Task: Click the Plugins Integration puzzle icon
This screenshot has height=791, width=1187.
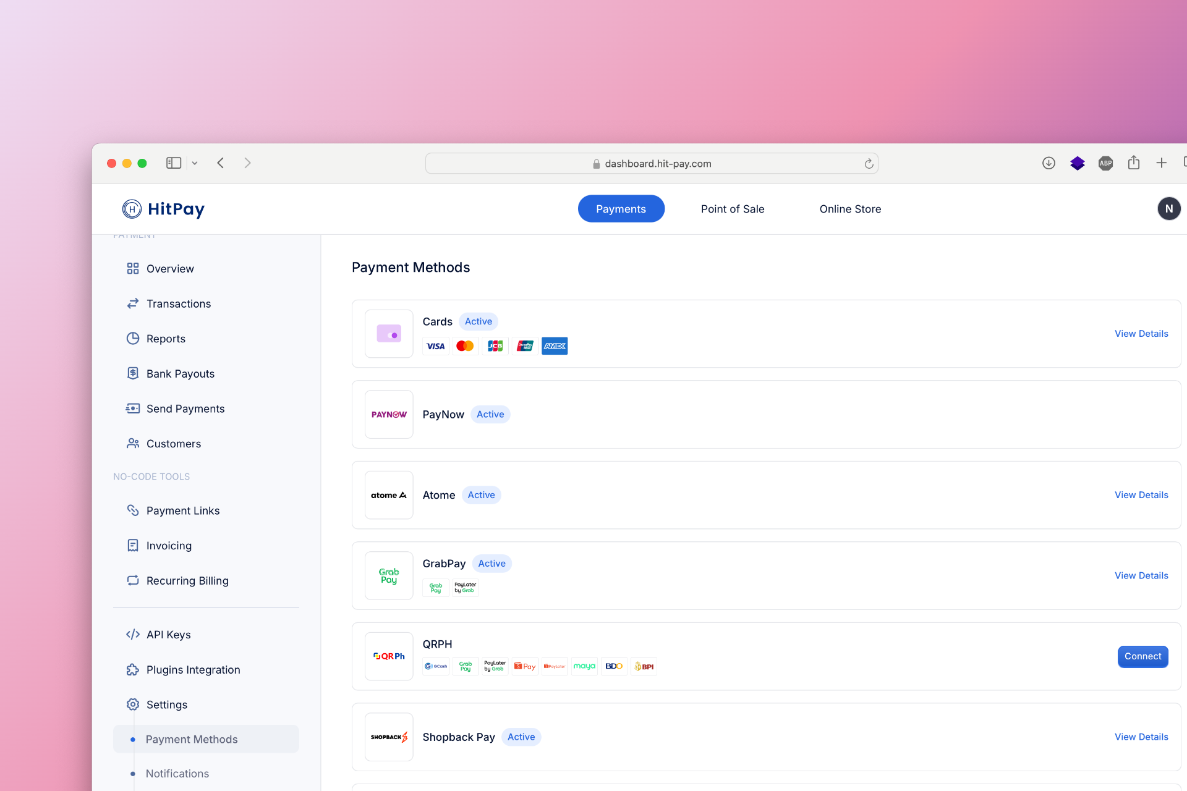Action: [x=132, y=670]
